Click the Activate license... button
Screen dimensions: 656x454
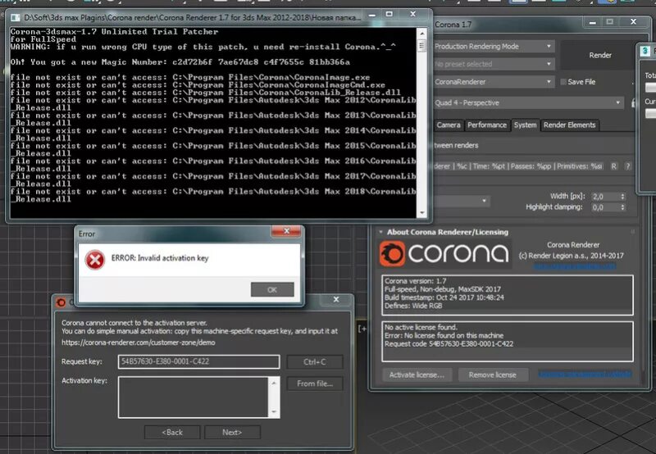[x=417, y=375]
